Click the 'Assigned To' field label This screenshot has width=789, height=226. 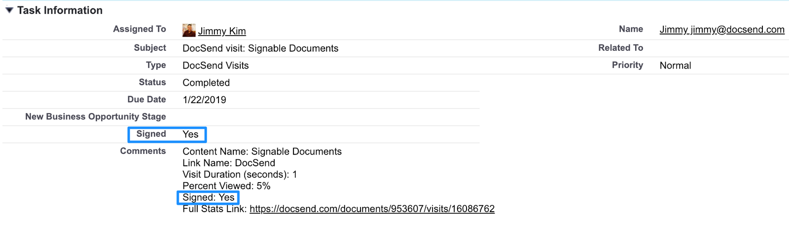(x=140, y=29)
